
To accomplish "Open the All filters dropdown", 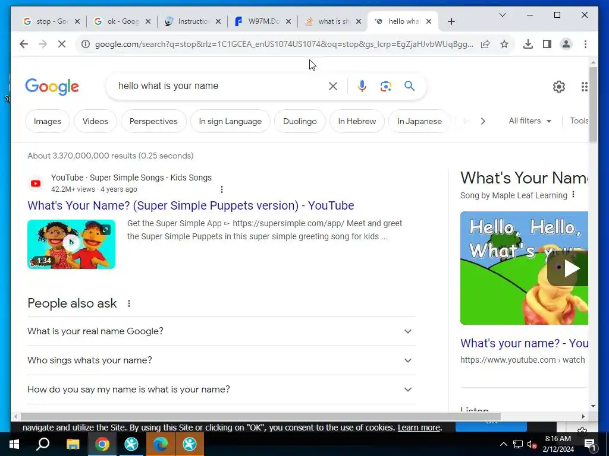I will [x=530, y=121].
